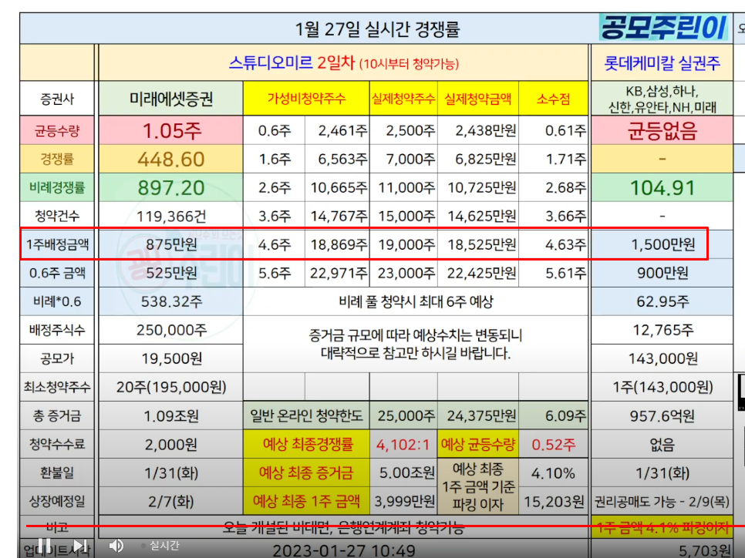Screen dimensions: 745x558
Task: Select the '62.95주' value
Action: point(662,301)
